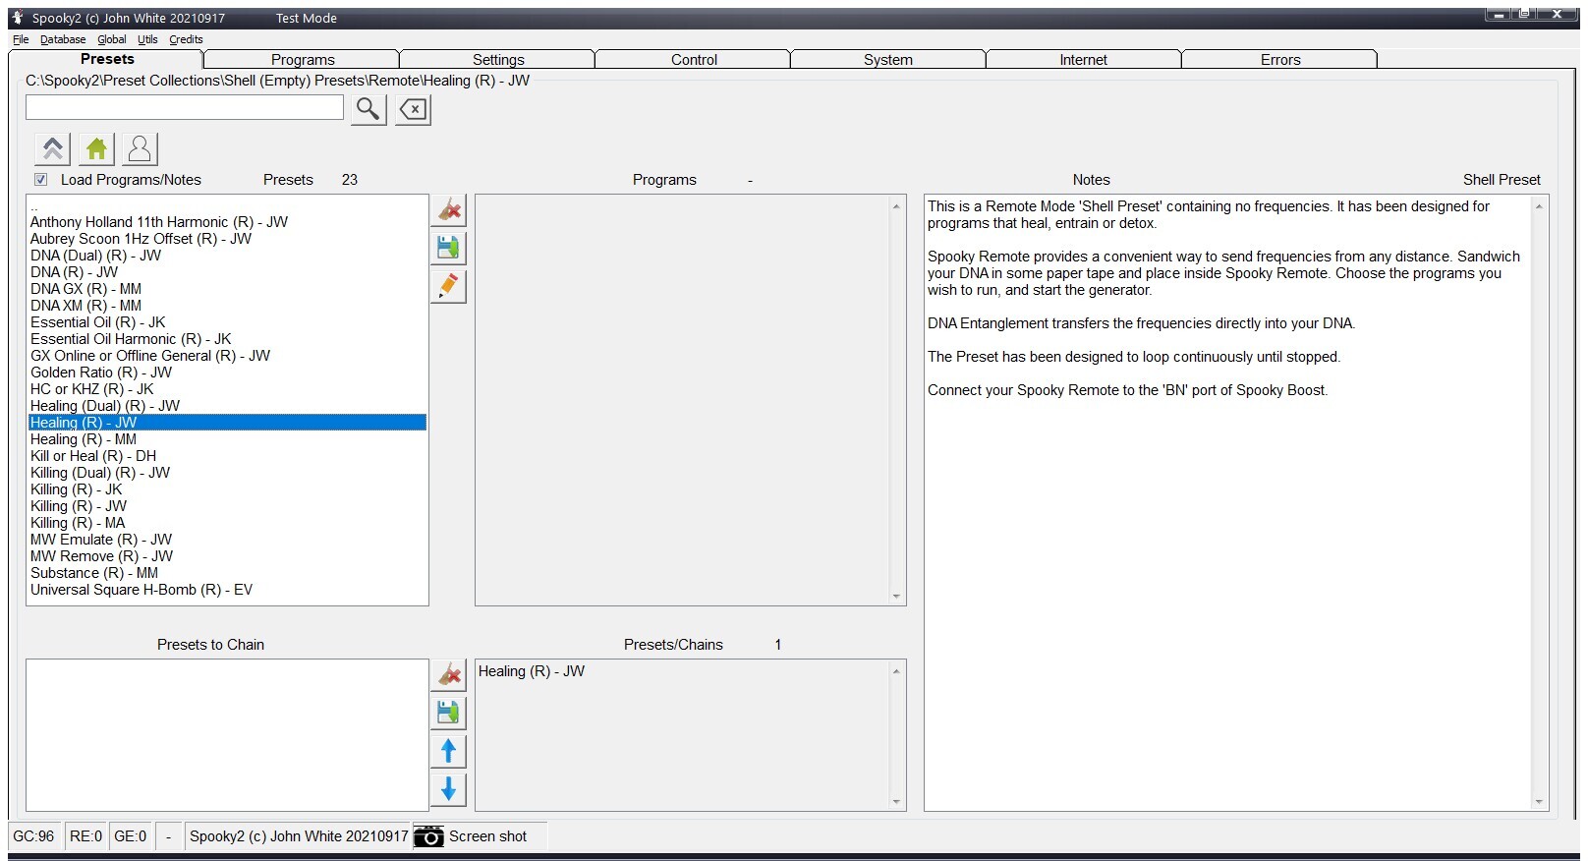Save preset using upper floppy disk icon
The width and height of the screenshot is (1588, 861).
448,248
